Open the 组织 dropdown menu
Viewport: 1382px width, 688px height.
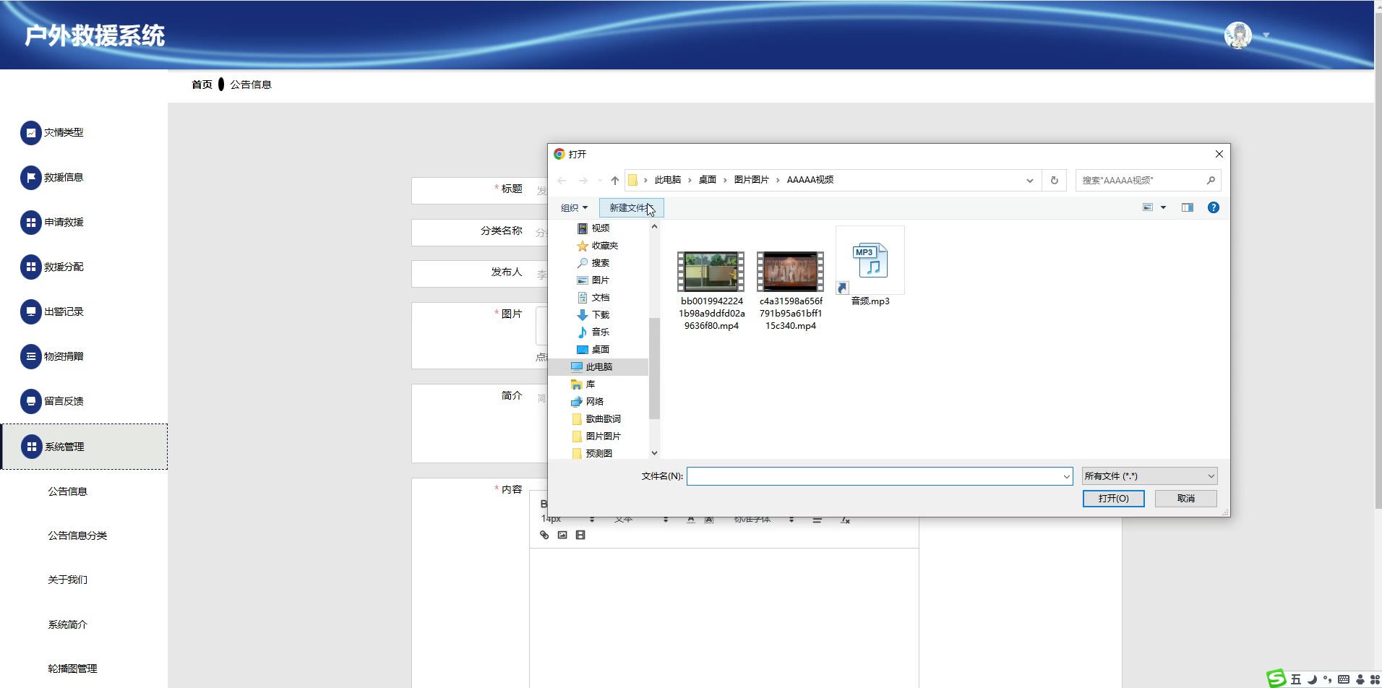pos(574,208)
